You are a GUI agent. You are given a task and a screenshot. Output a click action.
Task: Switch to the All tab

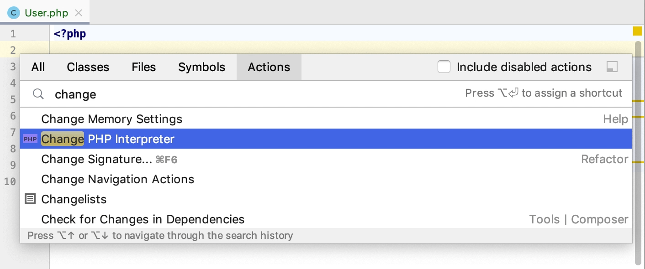pos(38,67)
